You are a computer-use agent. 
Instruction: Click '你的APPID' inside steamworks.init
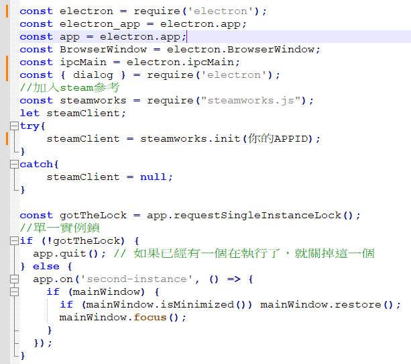pos(278,138)
